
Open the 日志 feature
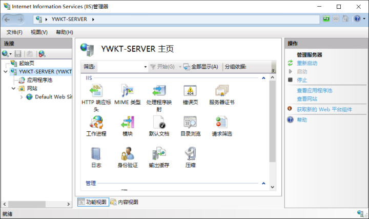click(96, 157)
